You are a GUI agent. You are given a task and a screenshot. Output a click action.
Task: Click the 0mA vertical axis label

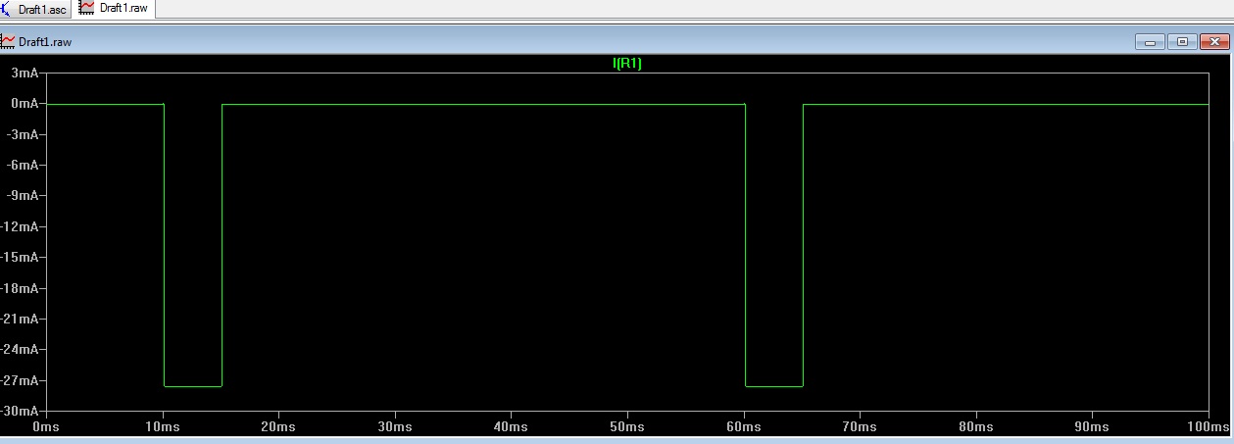click(25, 103)
